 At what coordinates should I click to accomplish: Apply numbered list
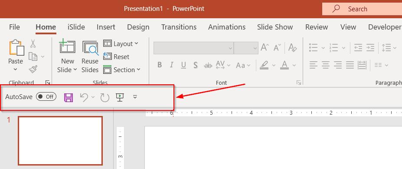click(x=334, y=48)
